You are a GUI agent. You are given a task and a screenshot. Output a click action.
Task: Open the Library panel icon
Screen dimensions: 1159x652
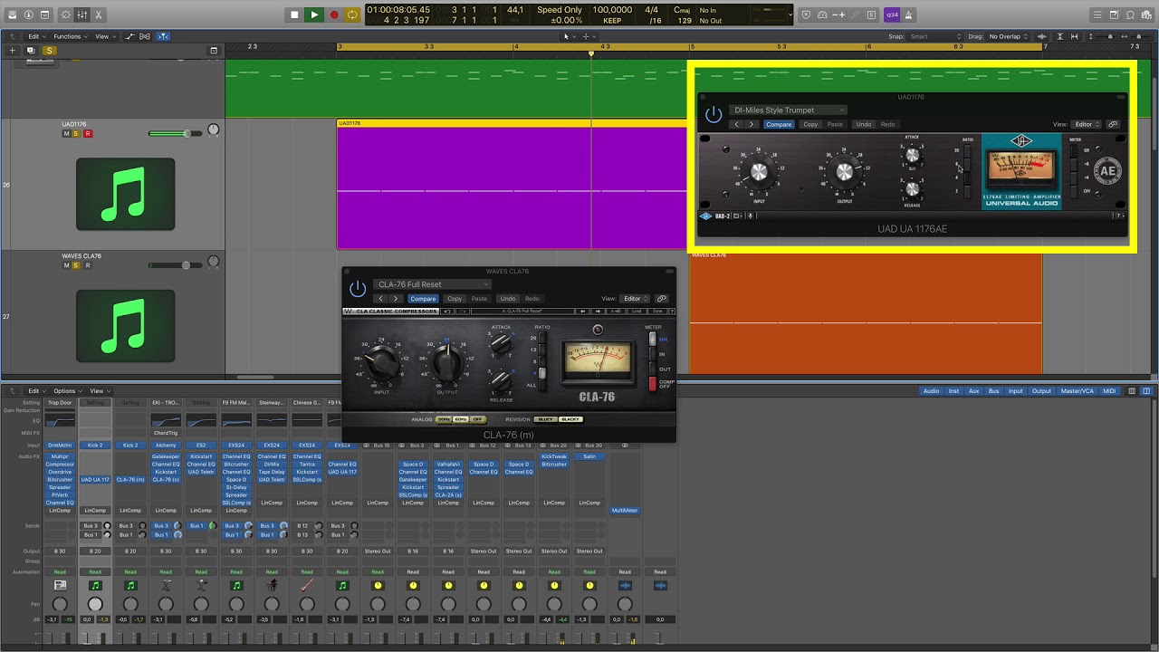point(11,14)
